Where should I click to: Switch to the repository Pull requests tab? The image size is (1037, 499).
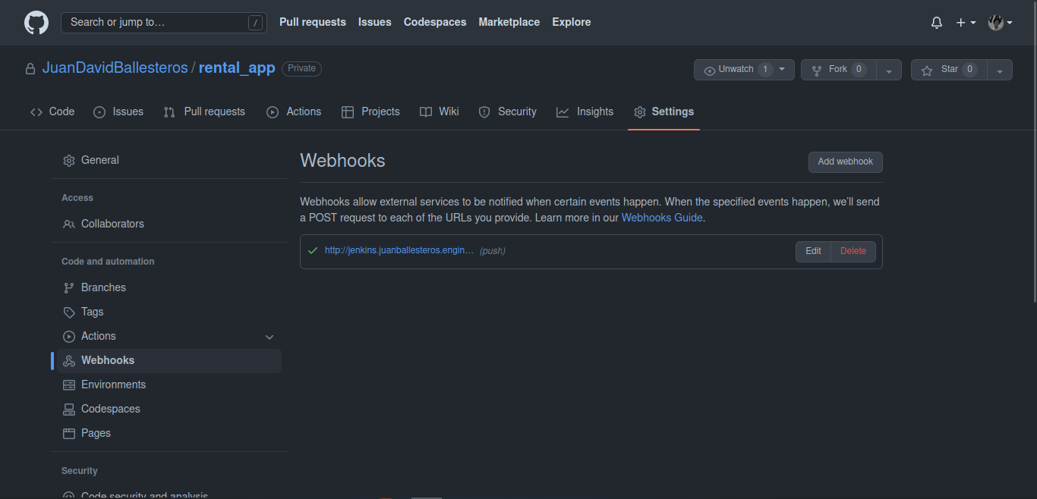[204, 111]
